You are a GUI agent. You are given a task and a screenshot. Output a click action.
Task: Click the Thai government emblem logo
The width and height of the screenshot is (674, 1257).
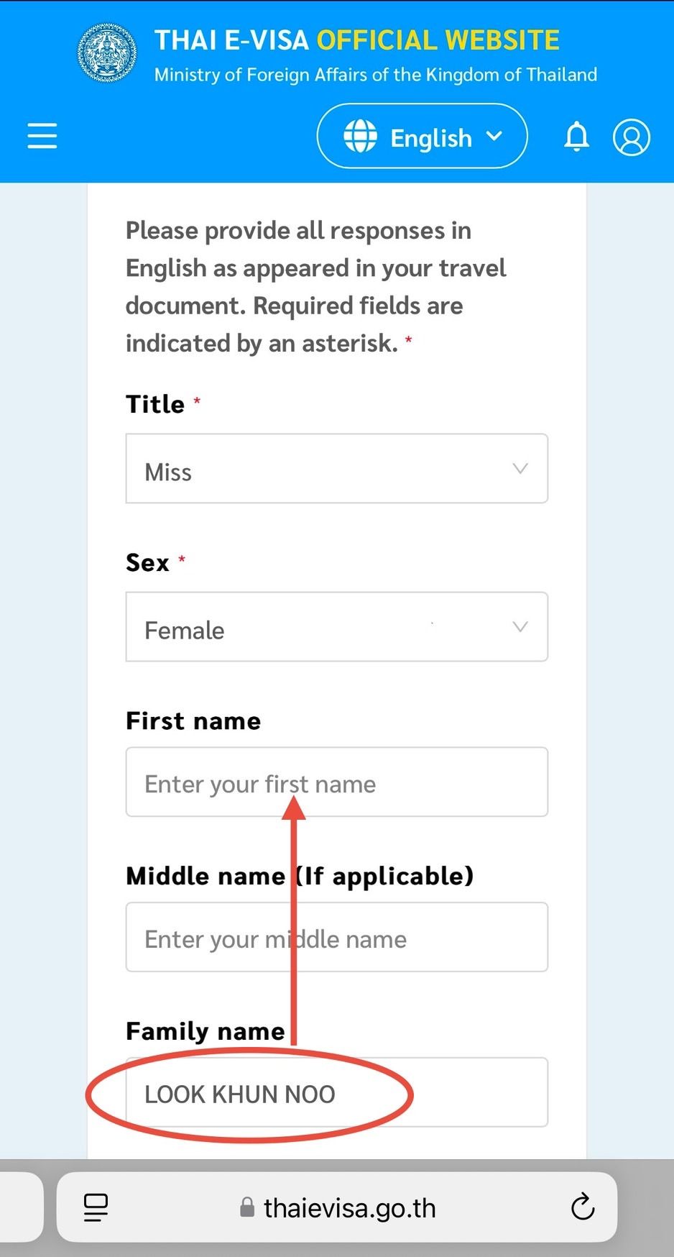pyautogui.click(x=107, y=53)
